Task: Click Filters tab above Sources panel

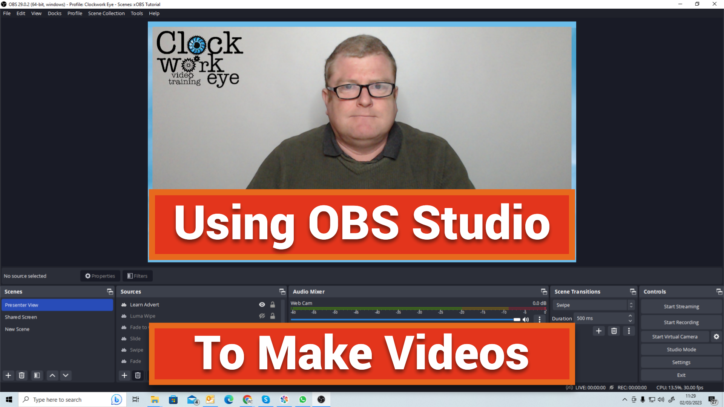Action: pyautogui.click(x=138, y=276)
